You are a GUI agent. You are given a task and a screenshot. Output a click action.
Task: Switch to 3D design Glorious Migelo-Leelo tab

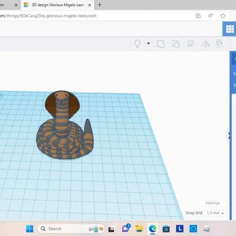tap(58, 5)
